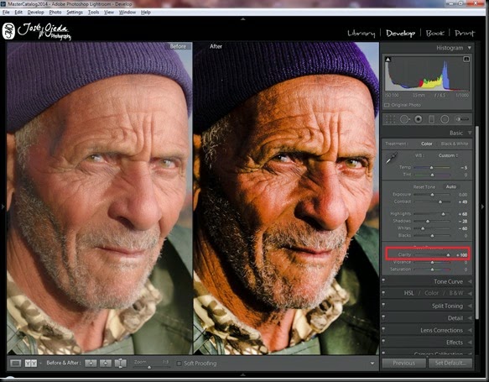The image size is (489, 382).
Task: Collapse the Basic panel triangle
Action: 469,133
